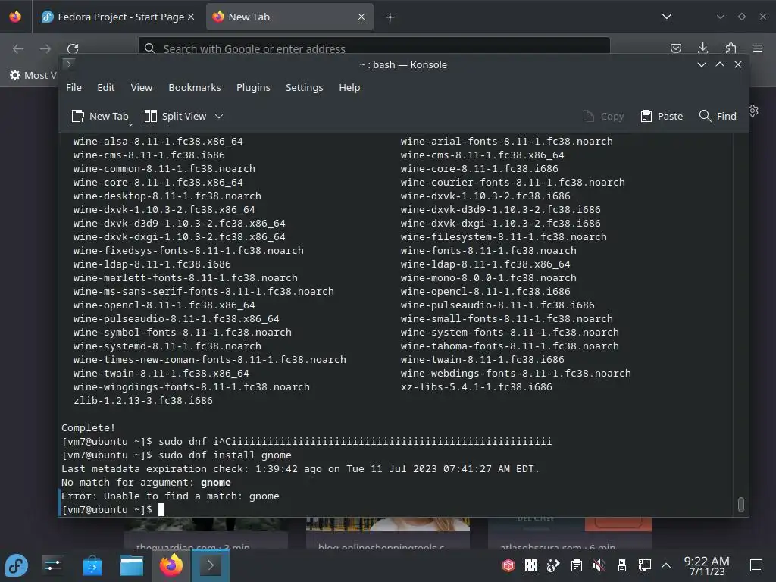Open Bookmarks menu in Konsole
This screenshot has width=776, height=582.
coord(195,88)
